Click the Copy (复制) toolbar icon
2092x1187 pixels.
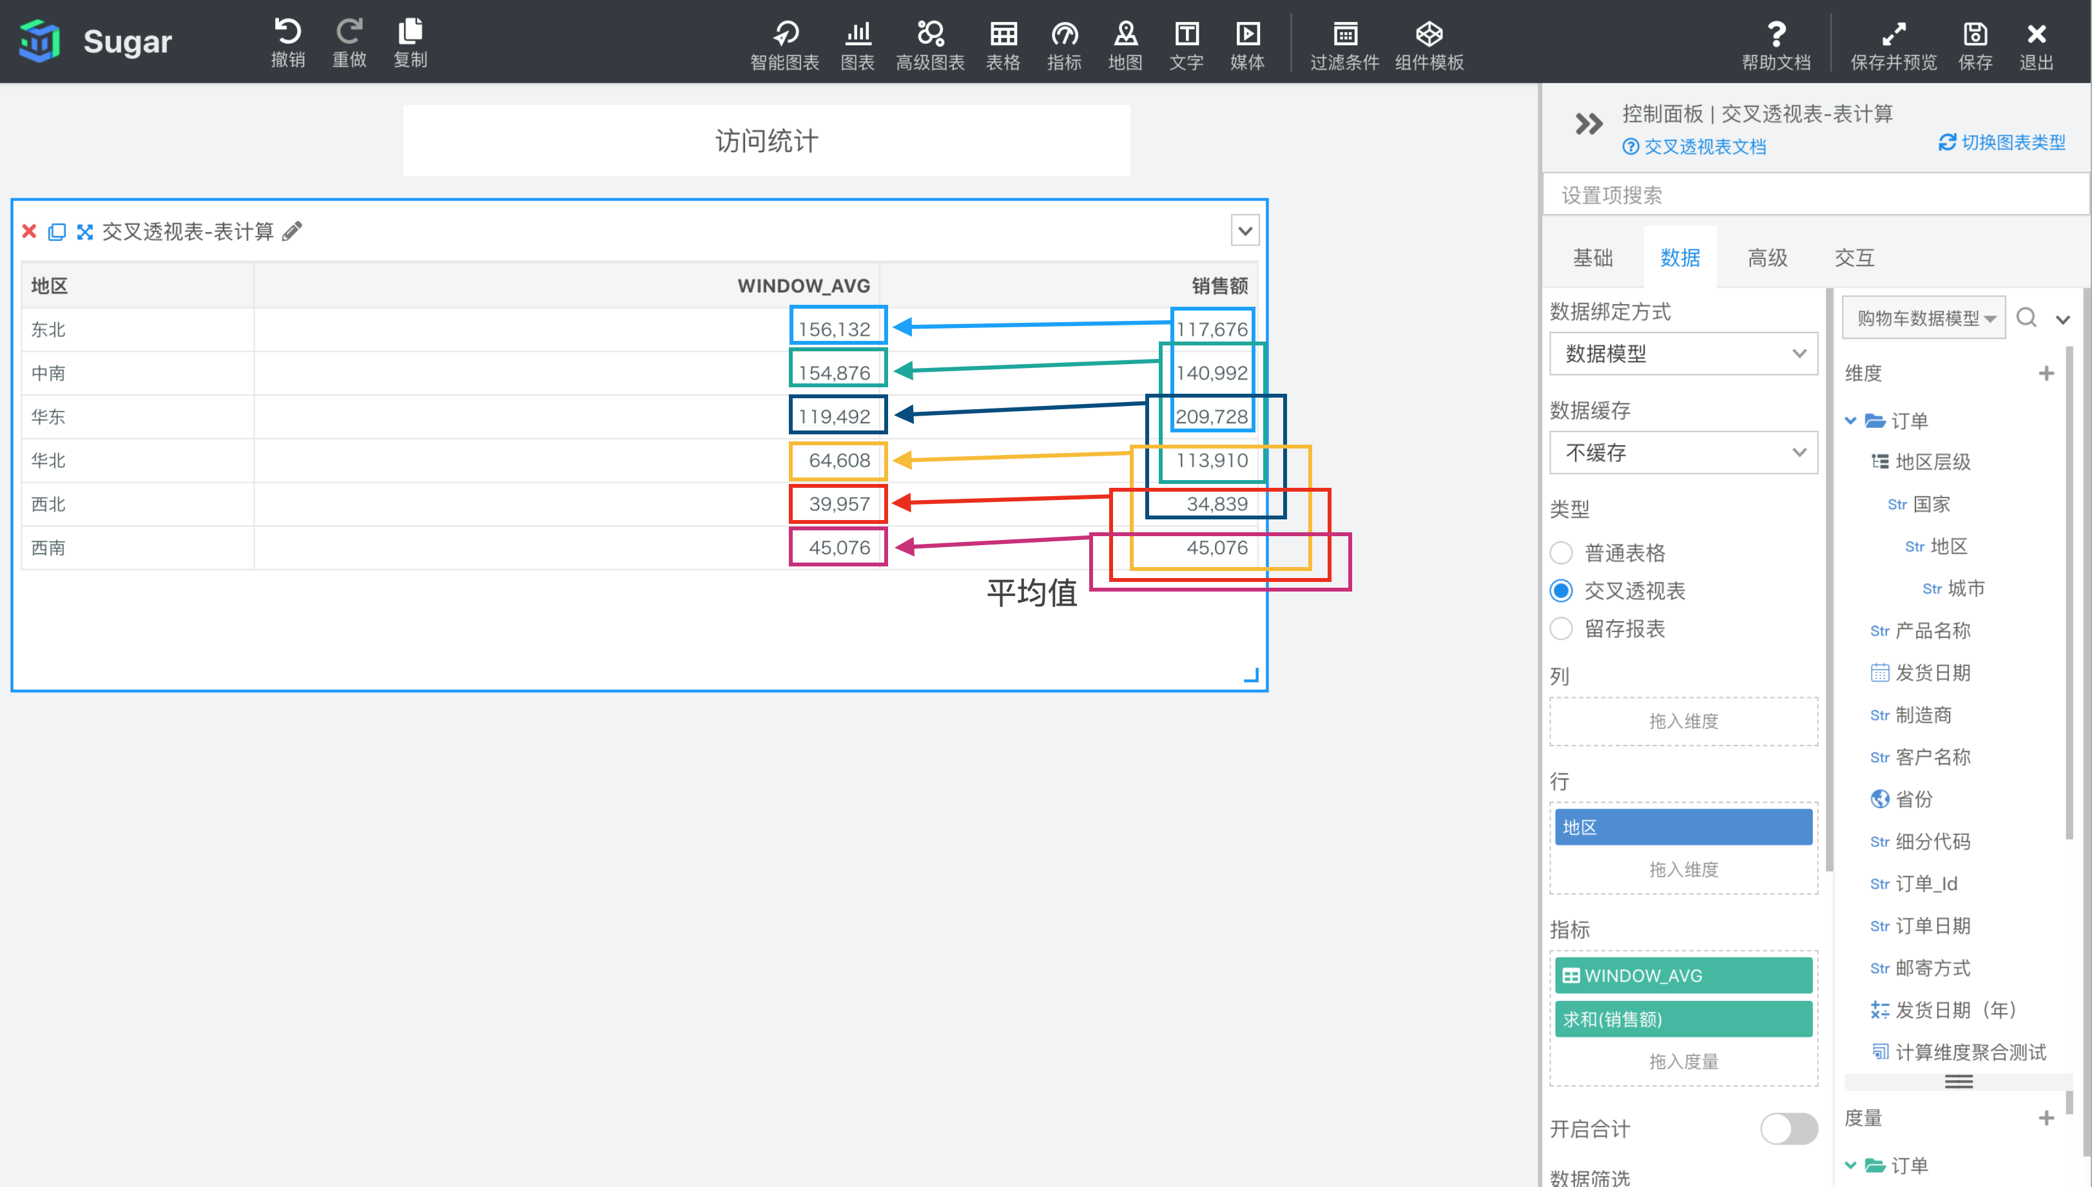coord(410,43)
